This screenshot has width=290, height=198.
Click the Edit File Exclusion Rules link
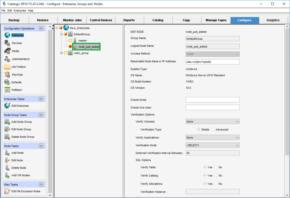[x=26, y=191]
